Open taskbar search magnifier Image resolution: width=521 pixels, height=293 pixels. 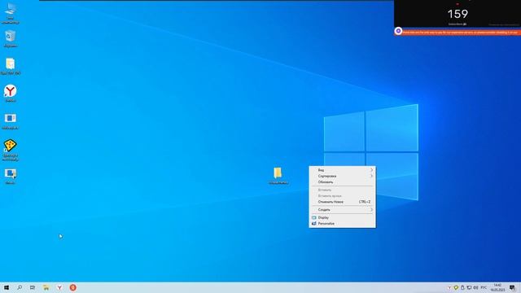(20, 287)
